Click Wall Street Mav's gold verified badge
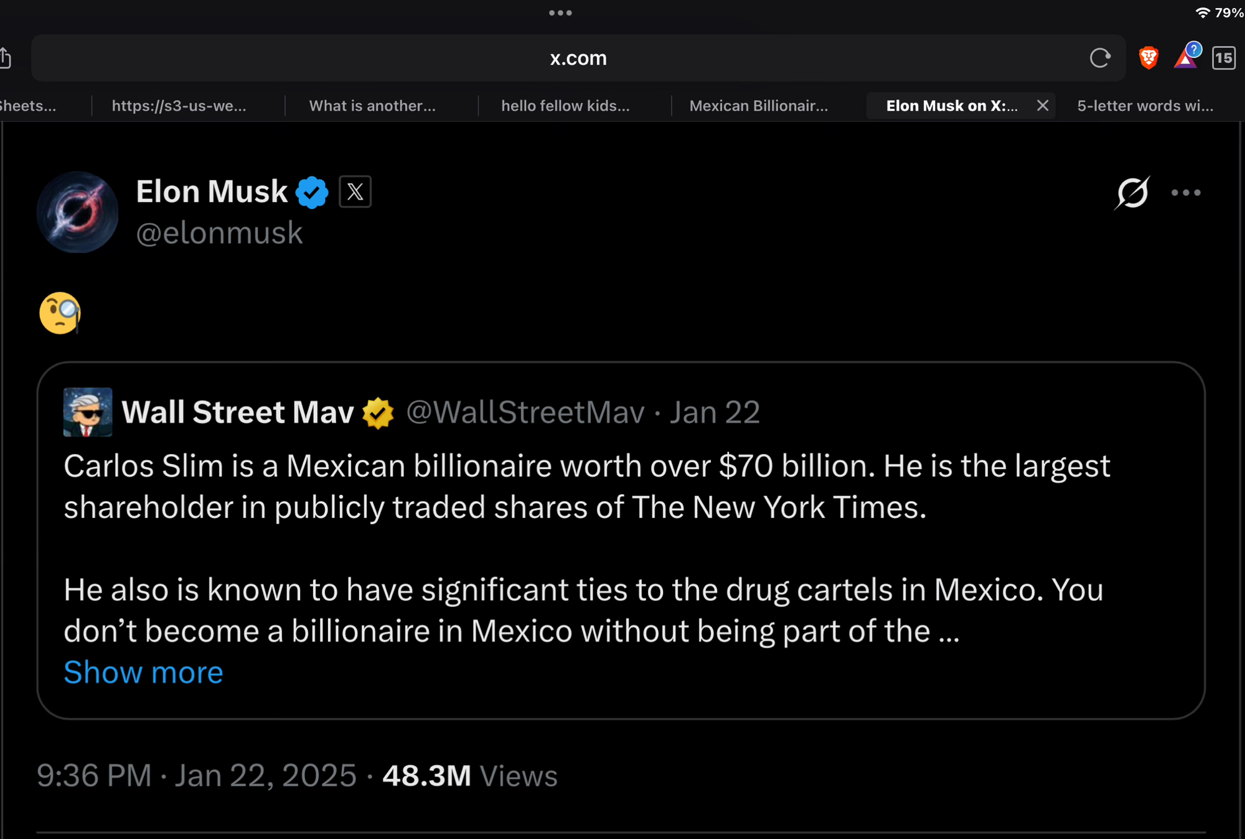 coord(378,413)
